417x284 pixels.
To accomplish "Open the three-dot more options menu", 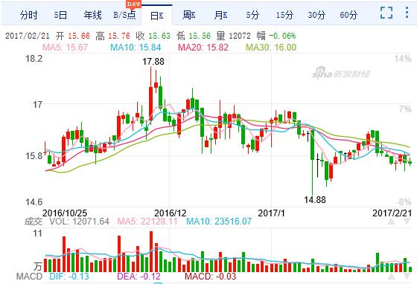I will tap(407, 13).
